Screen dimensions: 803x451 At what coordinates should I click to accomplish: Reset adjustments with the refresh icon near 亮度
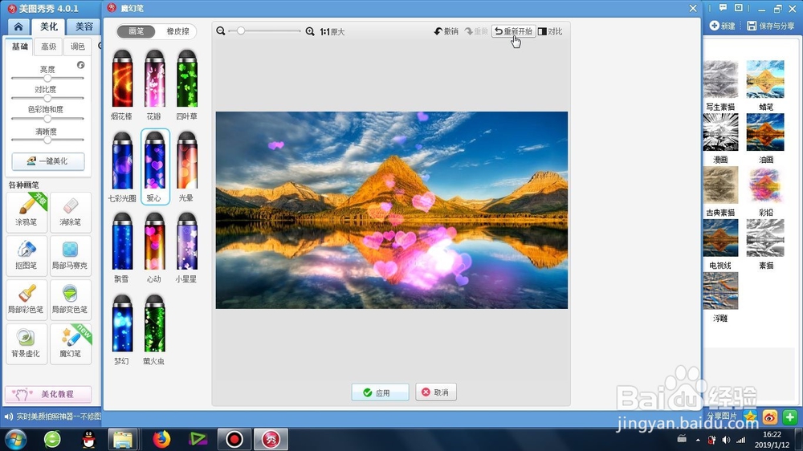81,65
